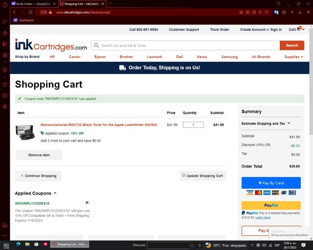
Task: Open Track Order page
Action: pos(220,29)
